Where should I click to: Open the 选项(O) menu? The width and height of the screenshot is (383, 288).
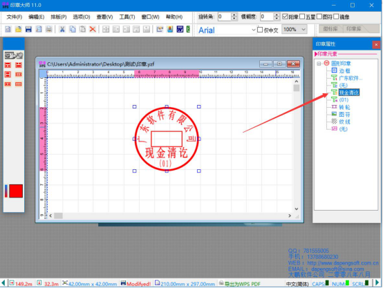point(82,17)
